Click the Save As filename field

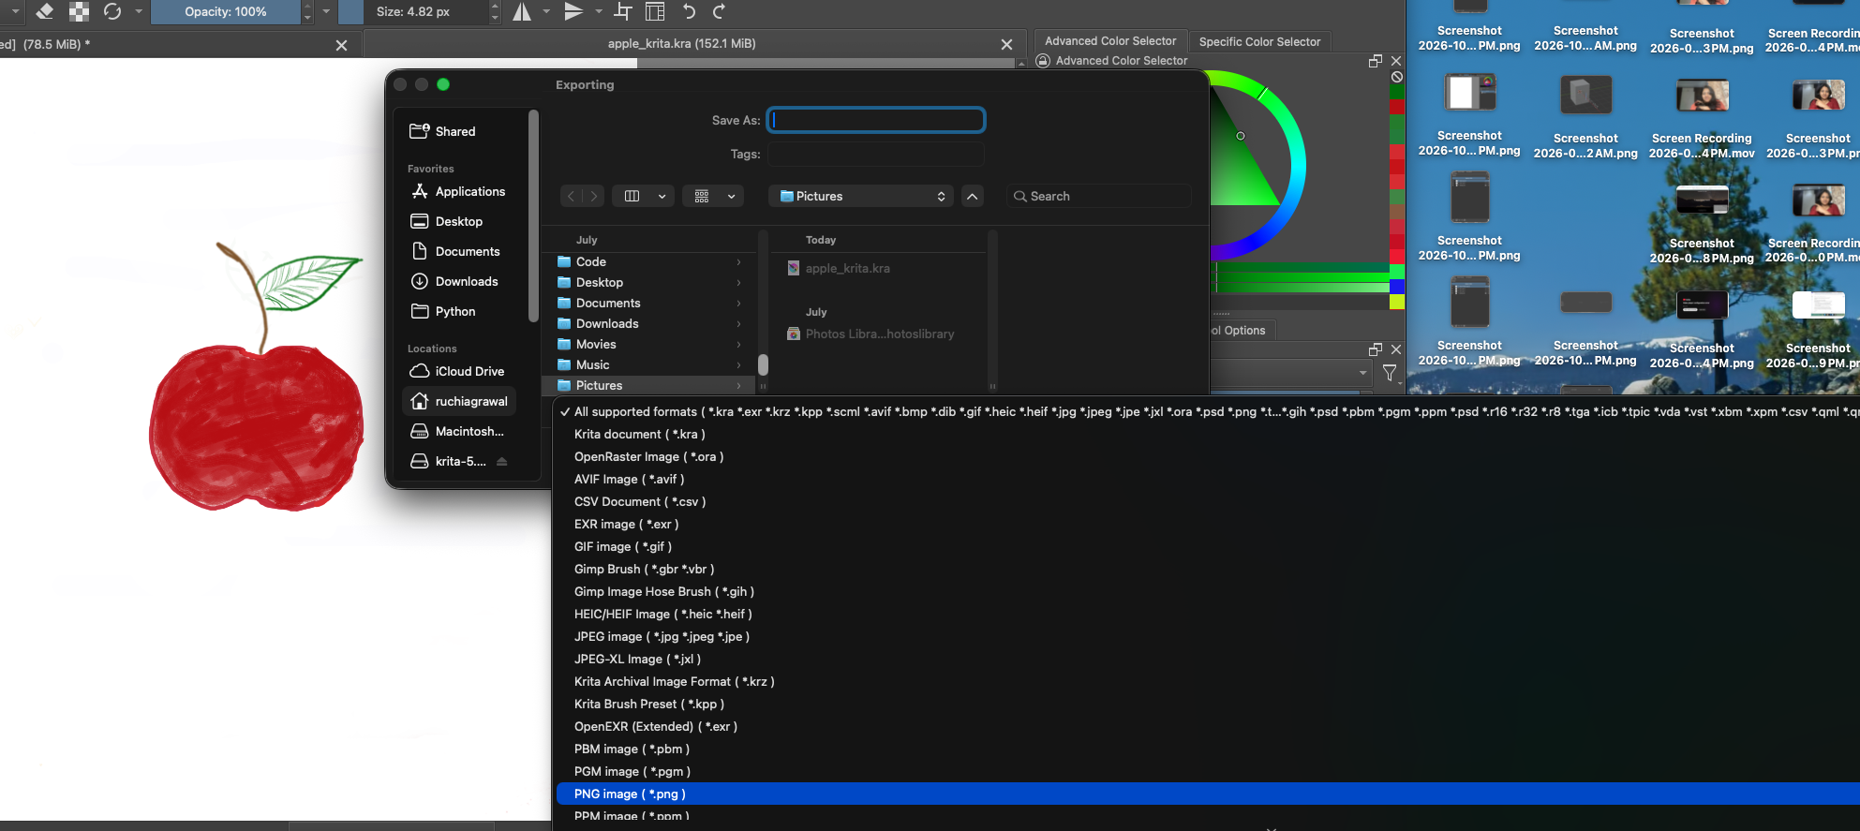[876, 120]
